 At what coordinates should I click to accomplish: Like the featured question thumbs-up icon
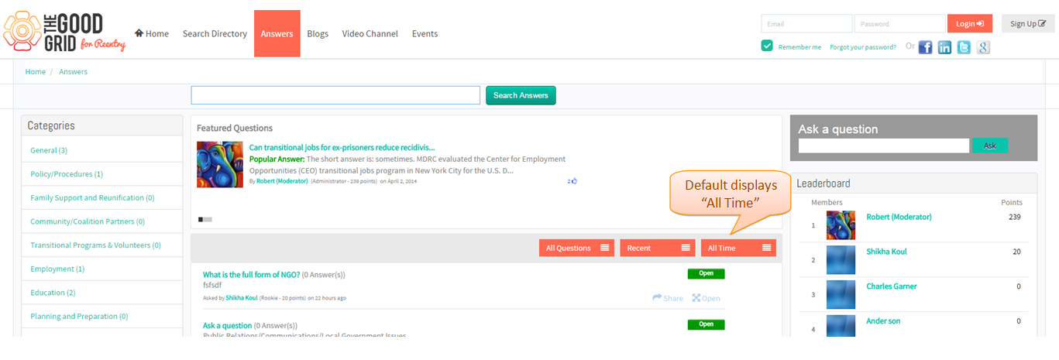[x=574, y=181]
